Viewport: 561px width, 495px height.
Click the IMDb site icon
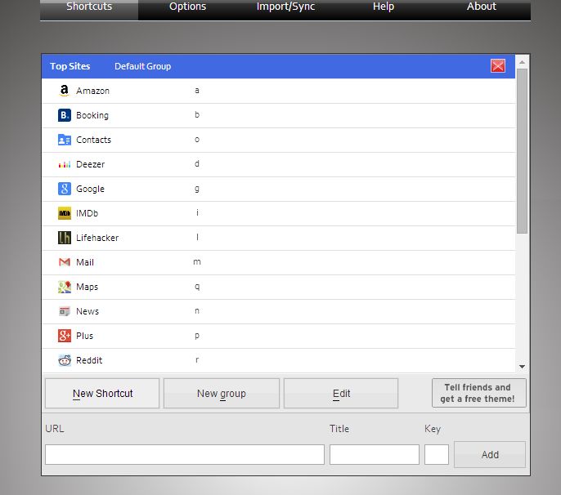pyautogui.click(x=65, y=213)
